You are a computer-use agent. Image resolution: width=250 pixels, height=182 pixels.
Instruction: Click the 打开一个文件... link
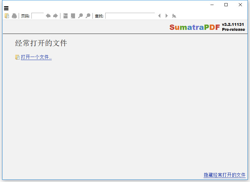point(36,57)
